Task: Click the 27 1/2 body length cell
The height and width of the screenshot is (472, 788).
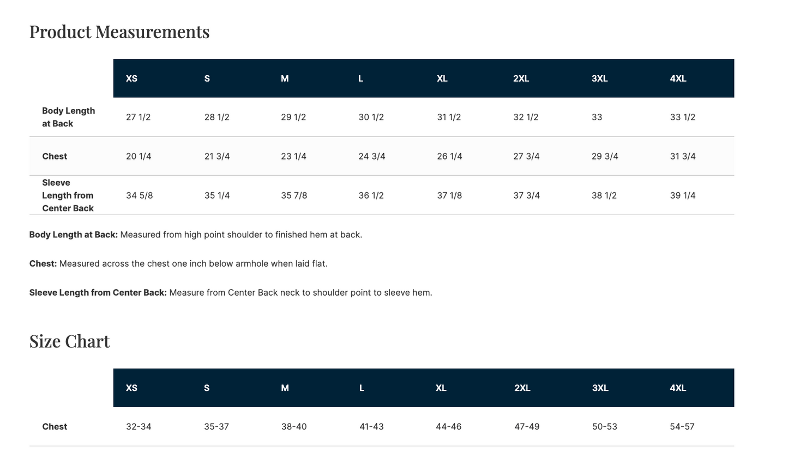Action: coord(138,117)
